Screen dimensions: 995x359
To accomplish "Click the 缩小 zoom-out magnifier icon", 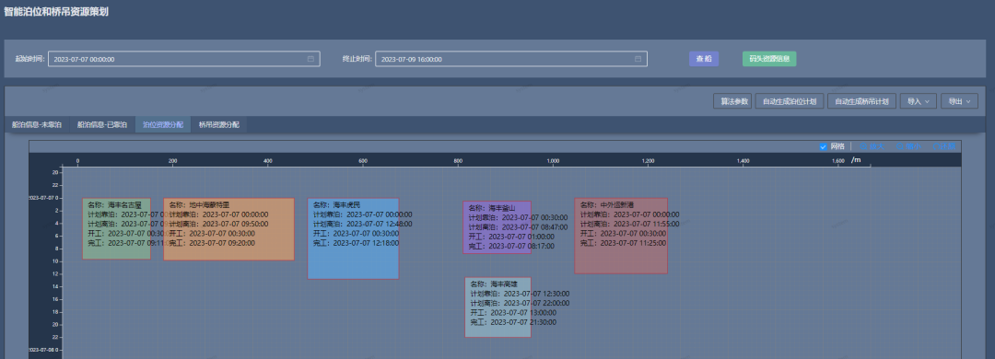I will 900,146.
